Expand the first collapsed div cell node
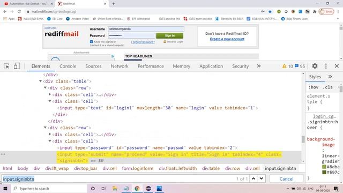The height and width of the screenshot is (193, 343). [50, 94]
